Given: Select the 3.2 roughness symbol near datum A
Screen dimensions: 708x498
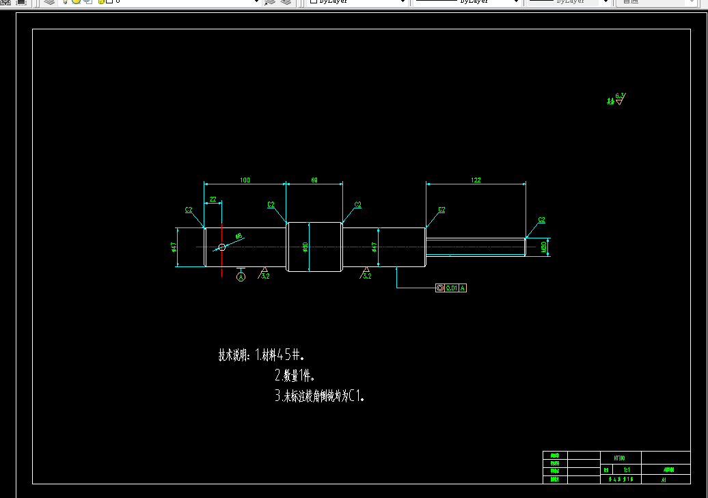Looking at the screenshot, I should coord(264,273).
